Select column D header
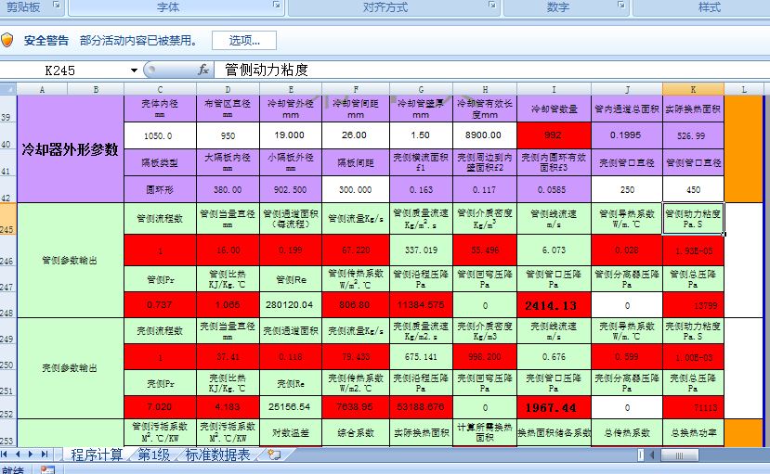The image size is (770, 474). coord(228,89)
